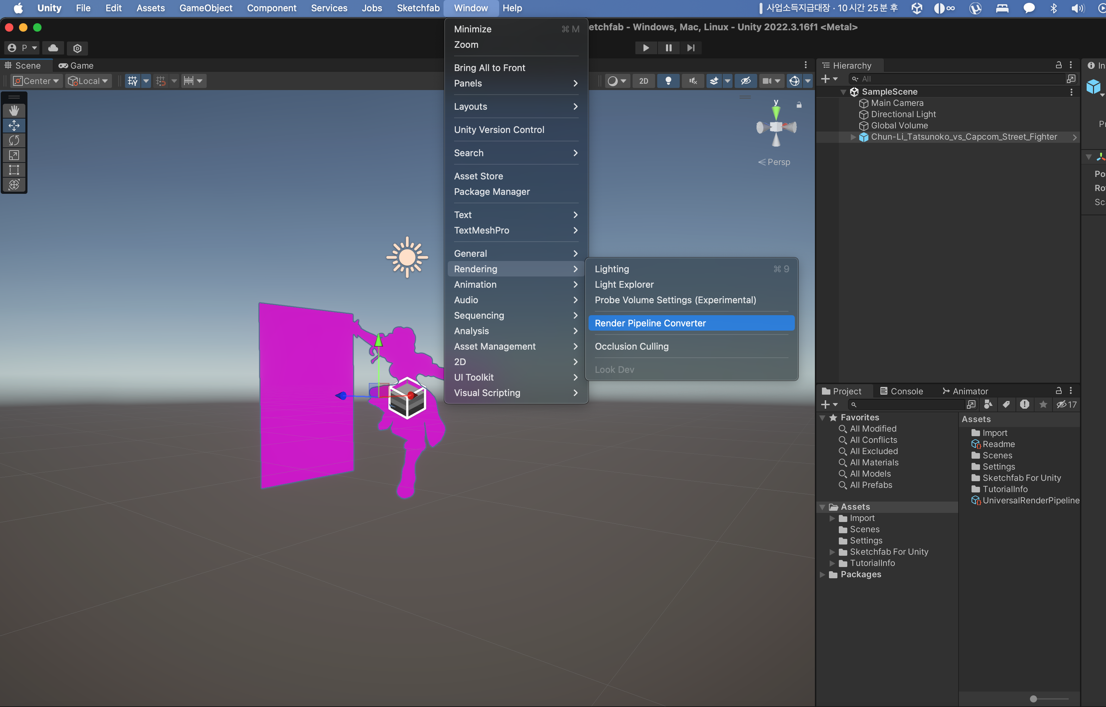Screen dimensions: 1106x707
Task: Toggle scene lighting bulb icon
Action: coord(668,81)
